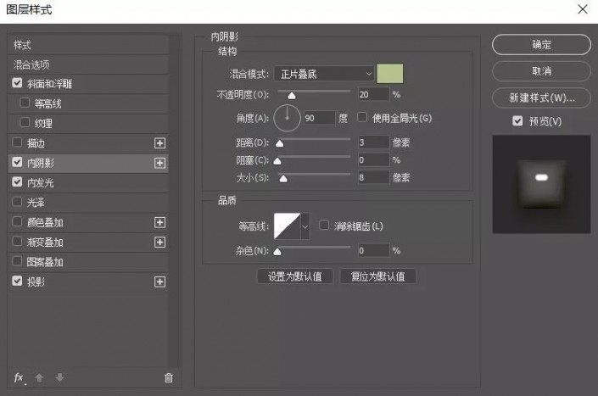This screenshot has width=598, height=396.
Task: Click the style preview thumbnail
Action: tap(541, 184)
